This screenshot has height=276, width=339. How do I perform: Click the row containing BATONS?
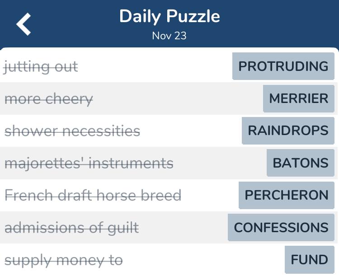(169, 163)
